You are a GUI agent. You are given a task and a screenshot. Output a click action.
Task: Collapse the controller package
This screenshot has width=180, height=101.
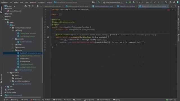(x=13, y=39)
